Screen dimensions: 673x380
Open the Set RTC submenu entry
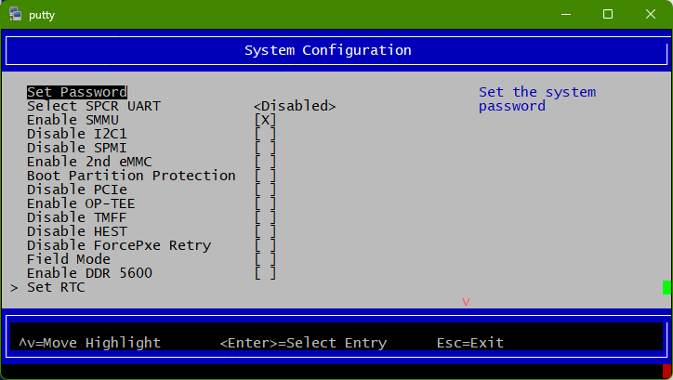tap(56, 287)
